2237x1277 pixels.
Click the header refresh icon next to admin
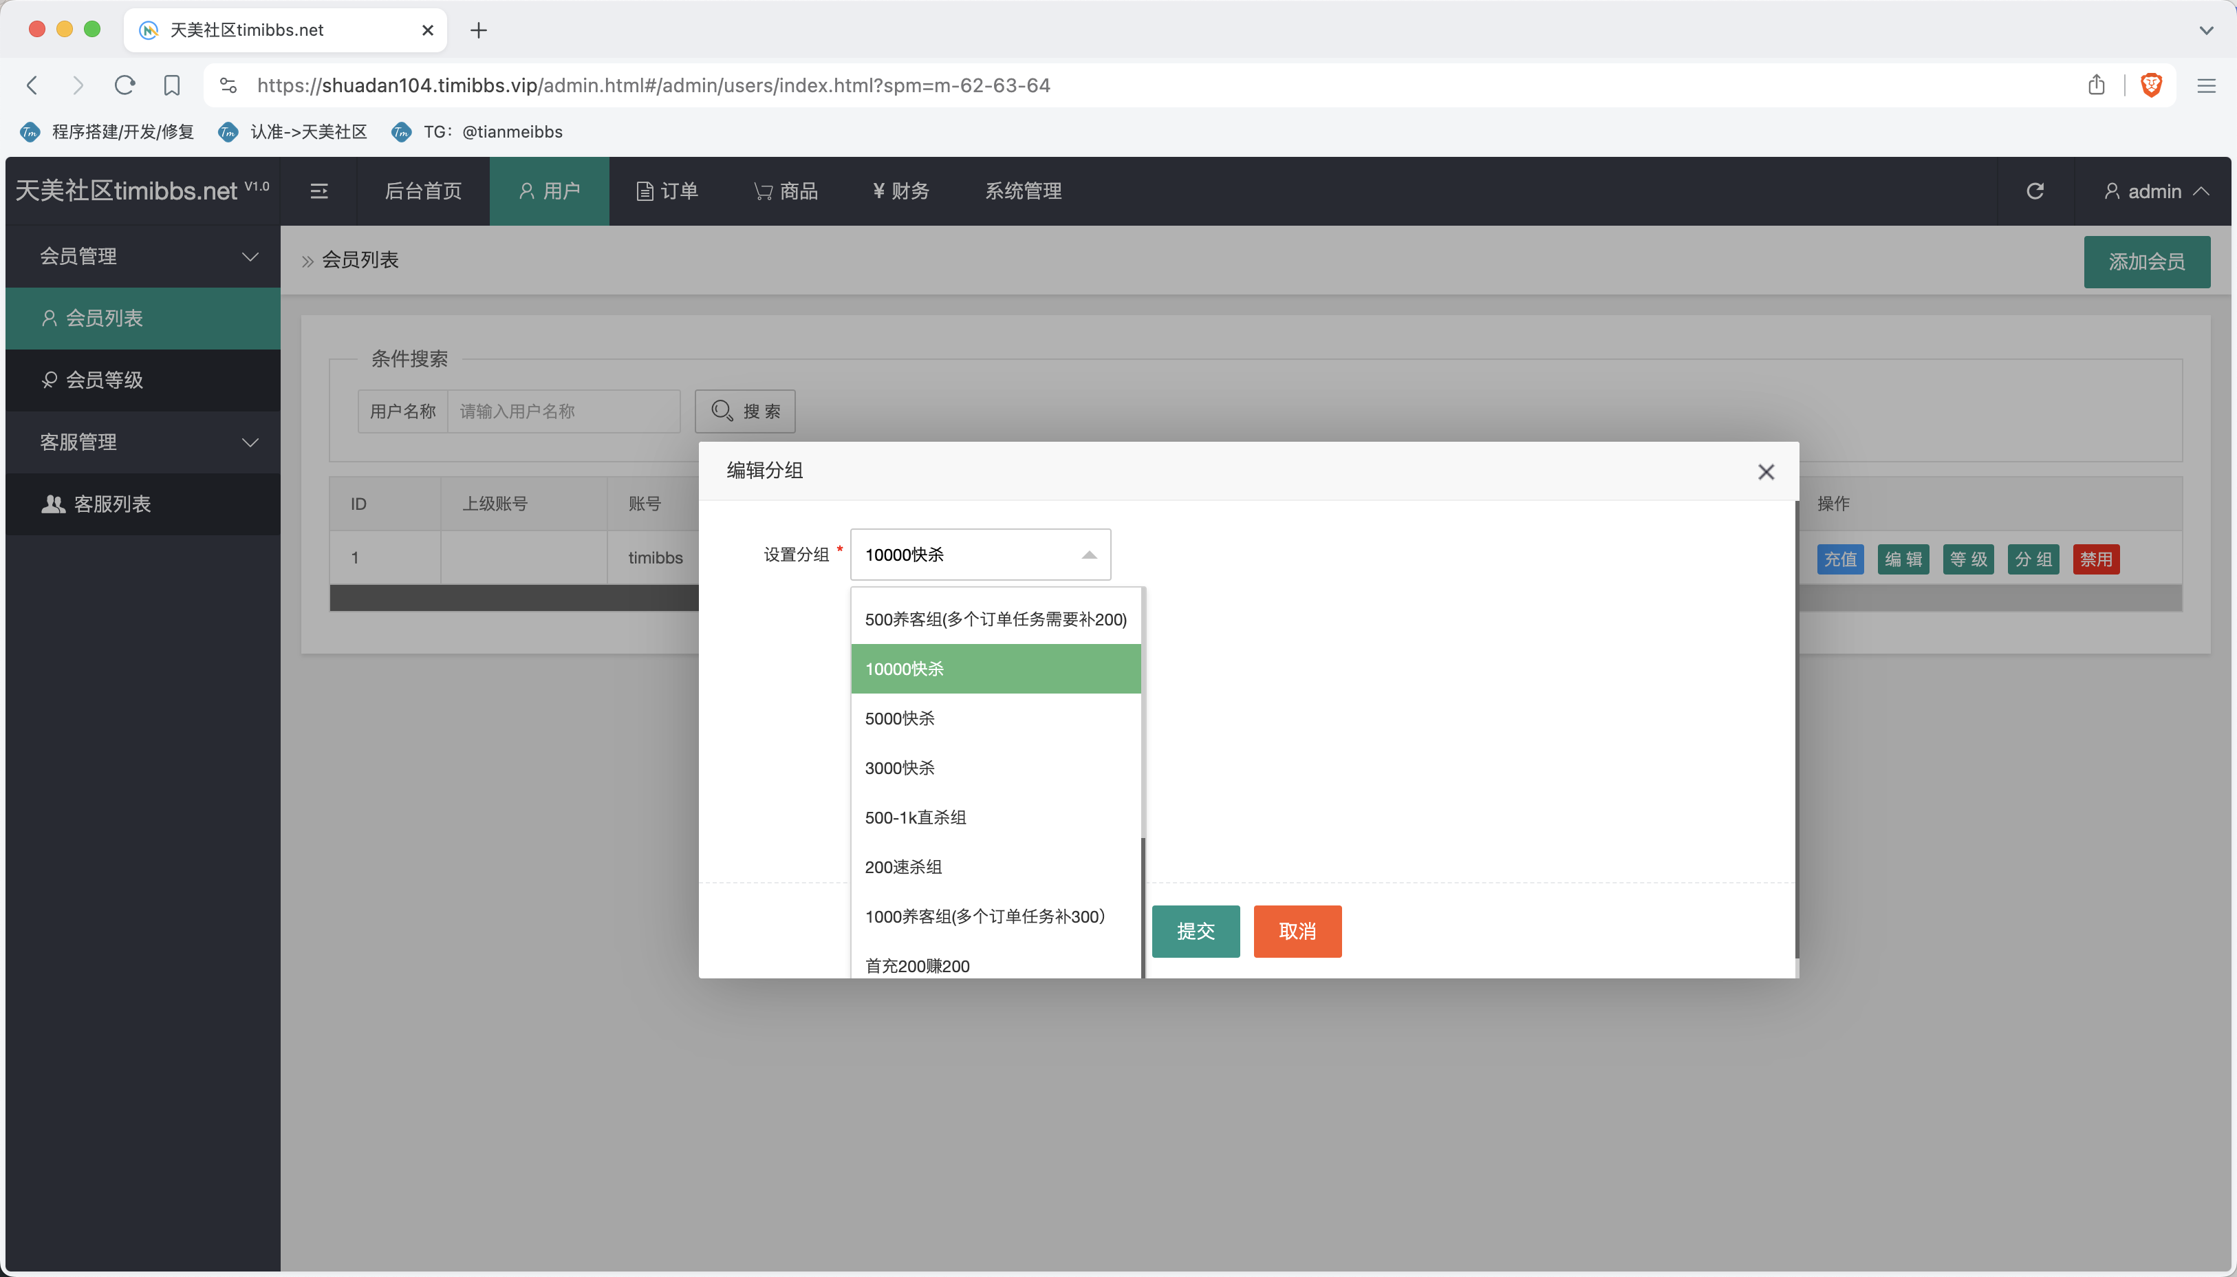2035,191
